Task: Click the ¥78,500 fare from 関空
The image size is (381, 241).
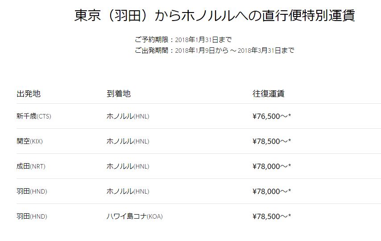Action: pos(272,141)
